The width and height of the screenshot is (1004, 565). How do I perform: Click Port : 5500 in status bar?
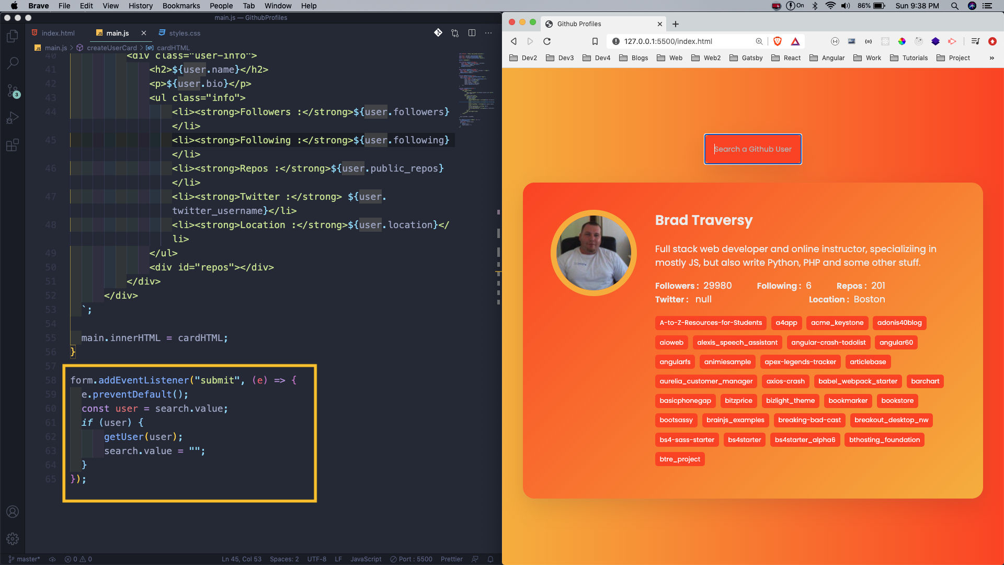point(411,559)
